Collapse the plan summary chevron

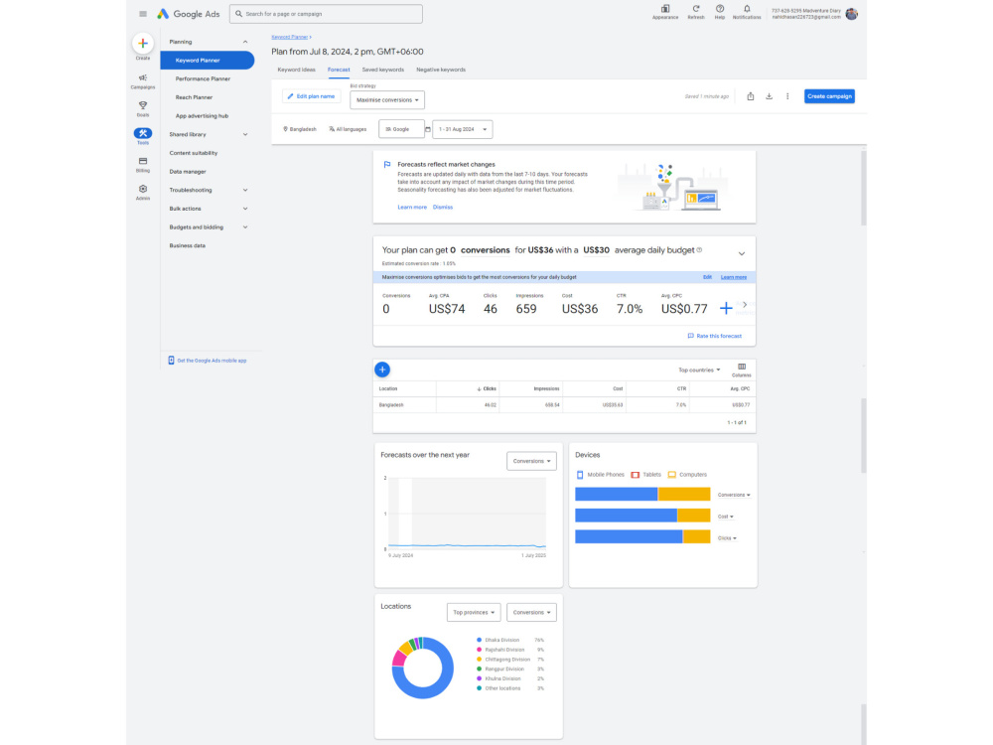[742, 254]
